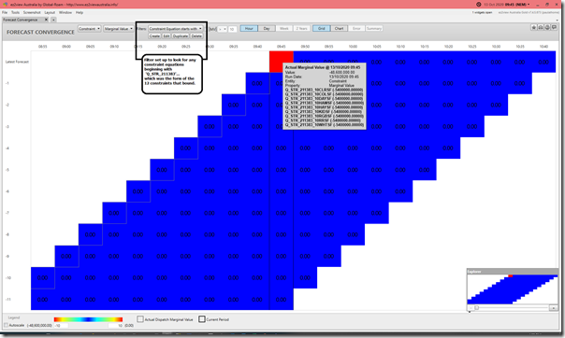The image size is (565, 338).
Task: Click the home icon beside the star
Action: pos(541,27)
